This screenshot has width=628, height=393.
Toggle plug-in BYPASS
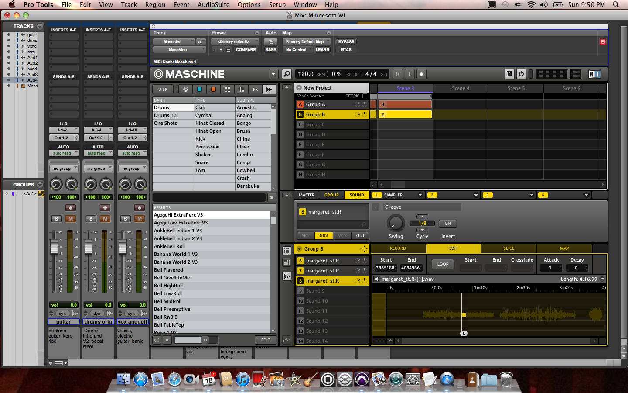coord(346,42)
